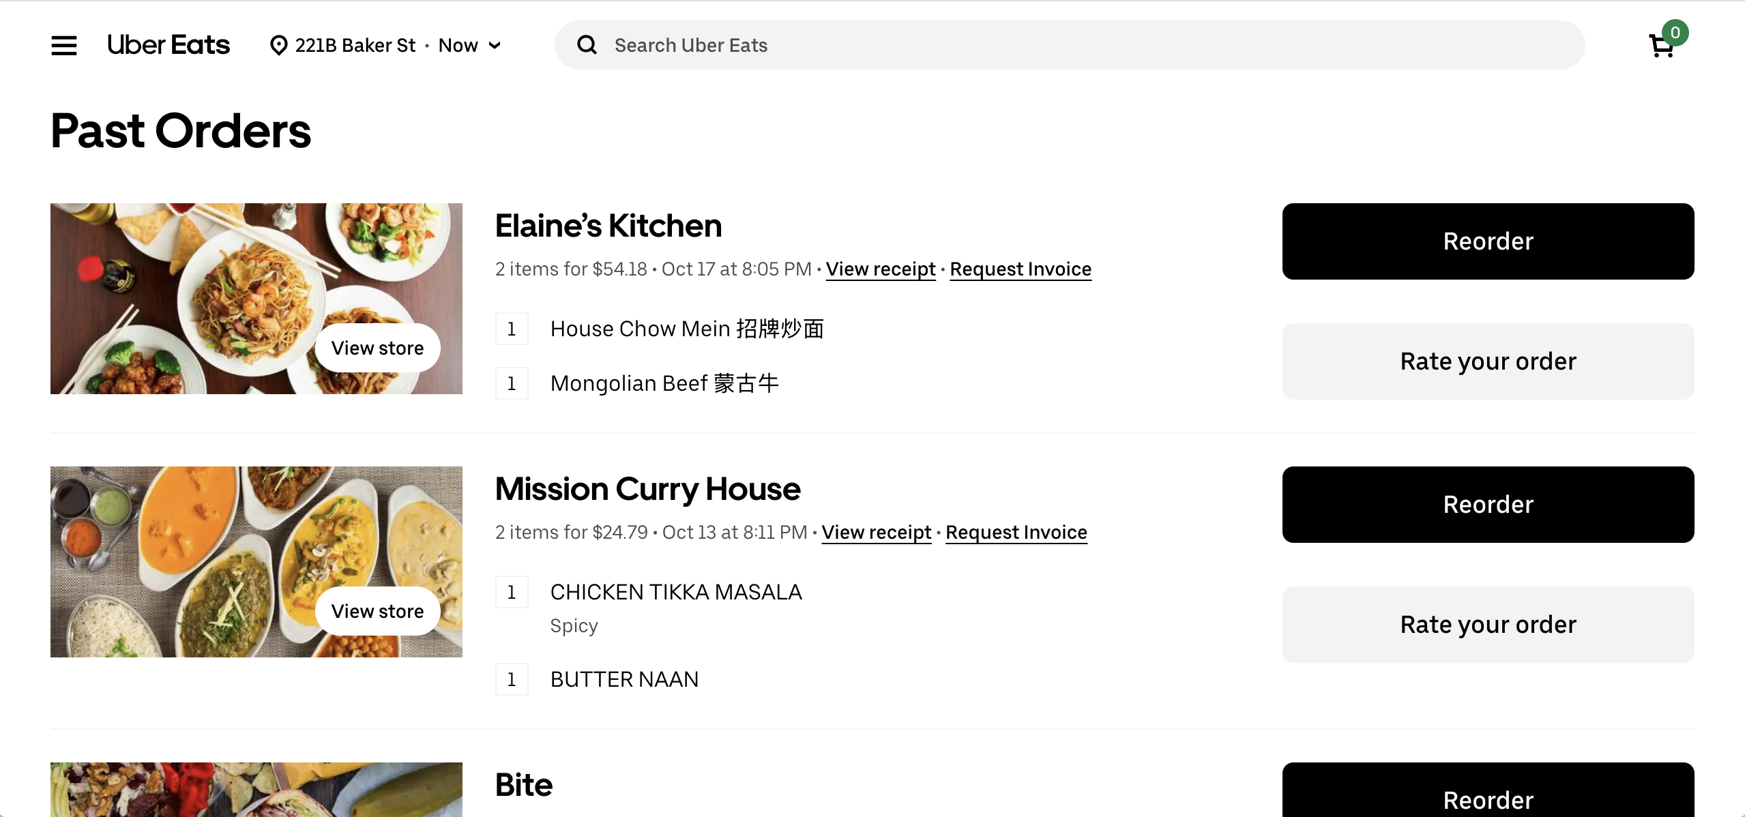The height and width of the screenshot is (817, 1745).
Task: Expand the delivery time Now dropdown
Action: coord(470,46)
